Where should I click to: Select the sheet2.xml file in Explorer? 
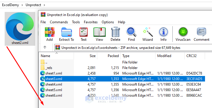pos(20,29)
